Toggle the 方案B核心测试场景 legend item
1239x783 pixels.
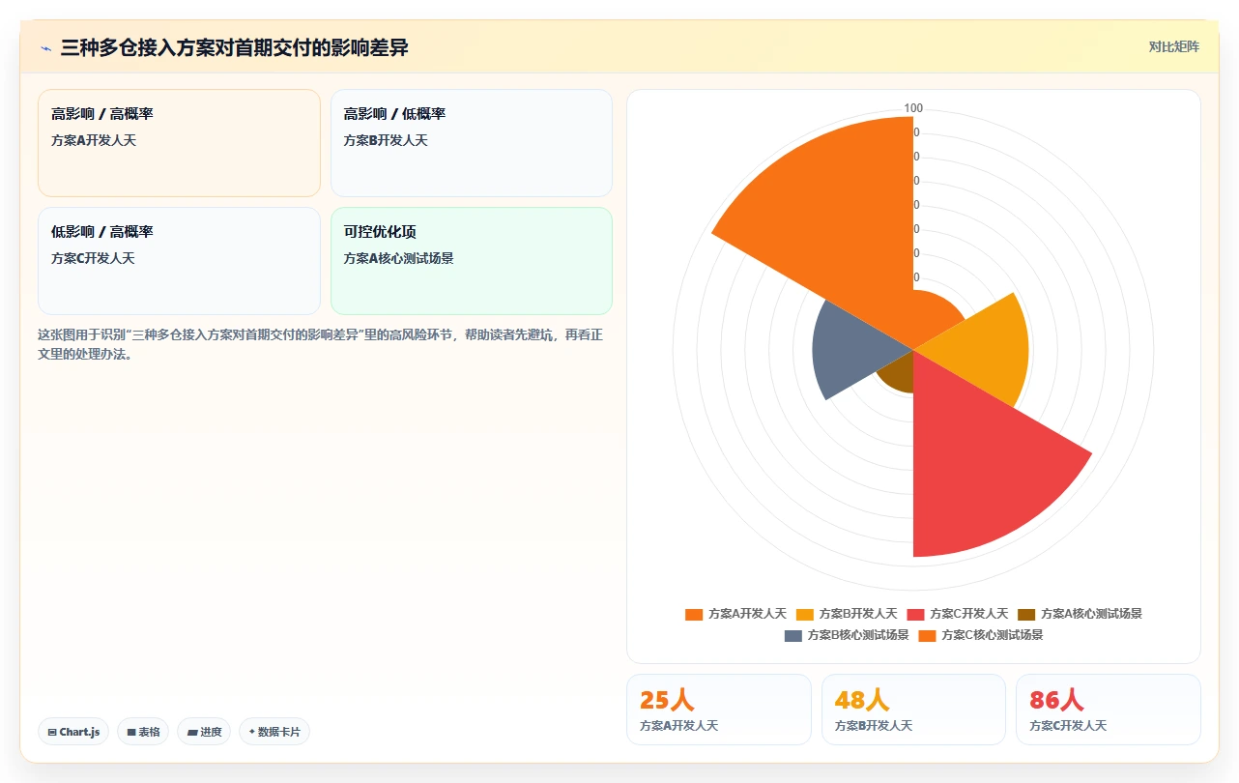(x=847, y=635)
